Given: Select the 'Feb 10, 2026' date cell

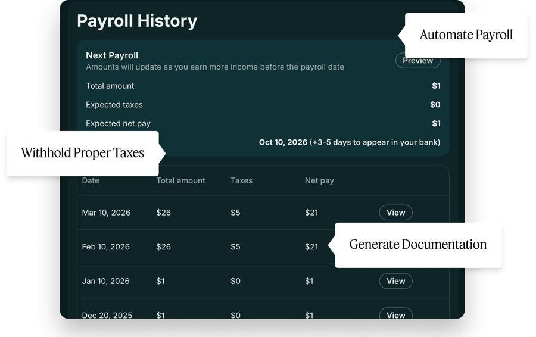Looking at the screenshot, I should pyautogui.click(x=105, y=246).
